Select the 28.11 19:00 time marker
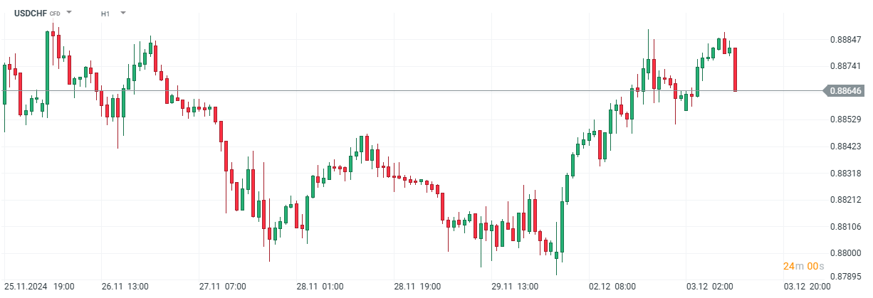Image resolution: width=873 pixels, height=298 pixels. pos(418,287)
